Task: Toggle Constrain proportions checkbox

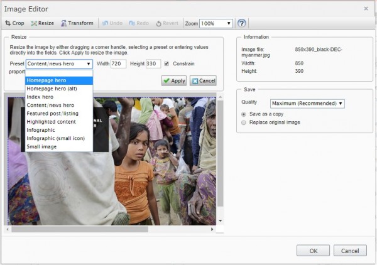Action: pyautogui.click(x=167, y=64)
